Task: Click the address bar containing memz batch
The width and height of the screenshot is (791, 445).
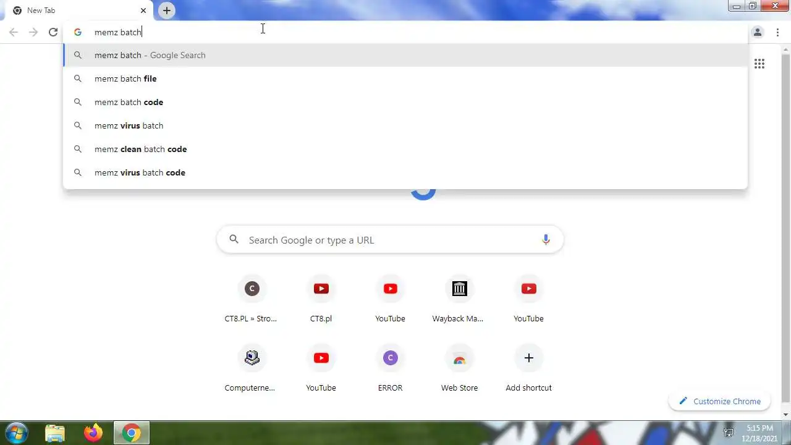Action: click(405, 32)
